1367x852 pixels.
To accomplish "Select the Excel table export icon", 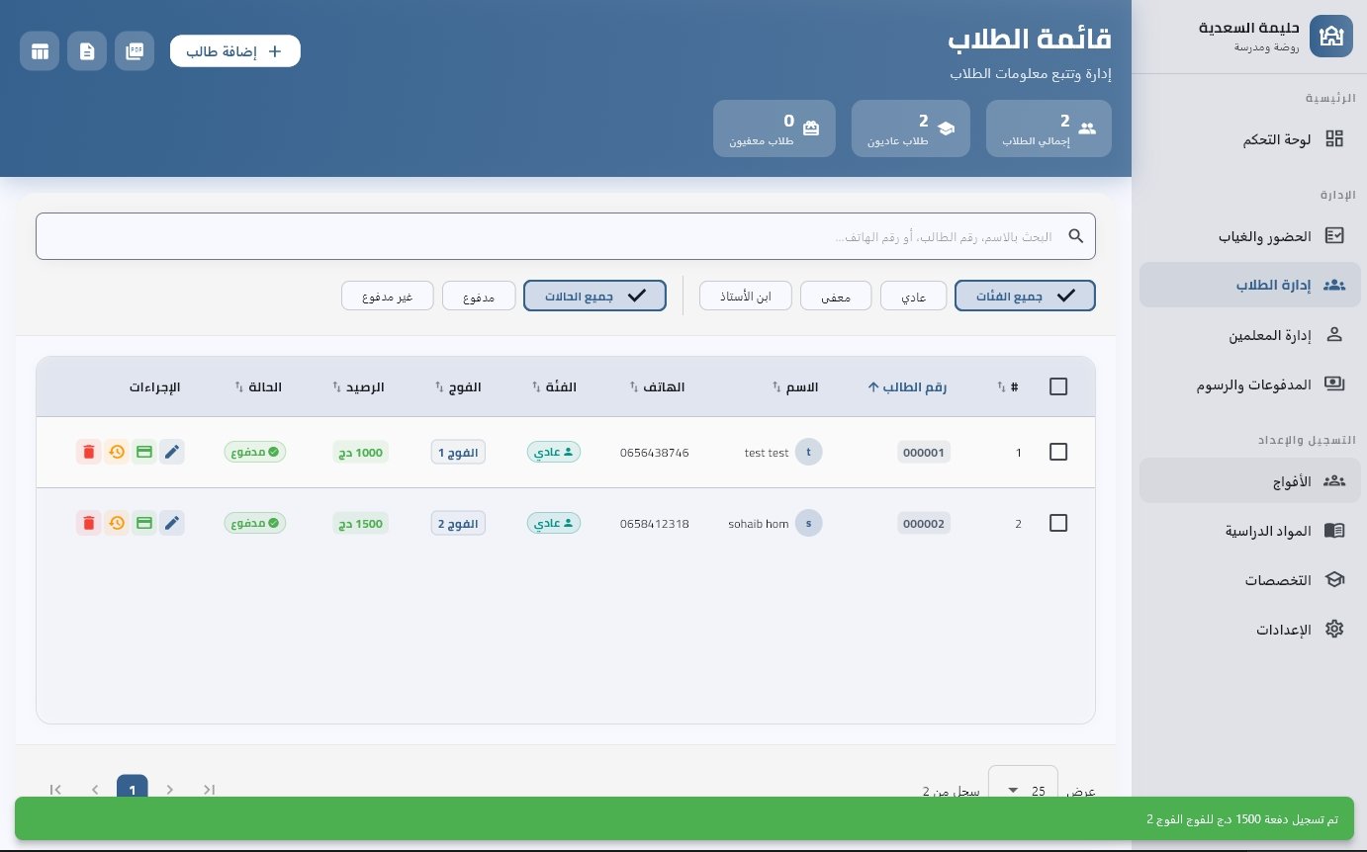I will [40, 50].
